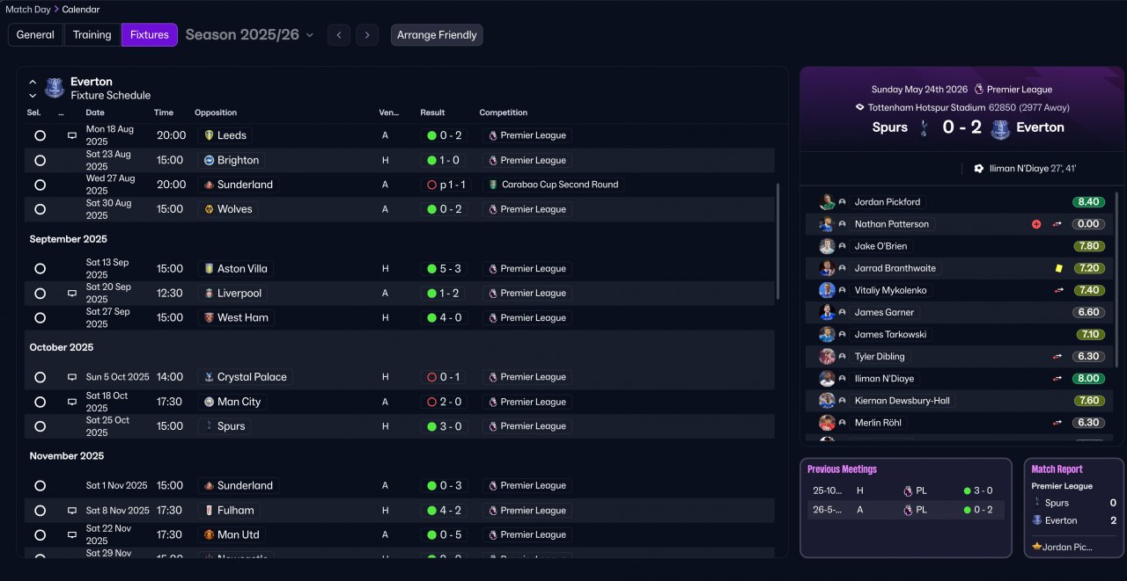The height and width of the screenshot is (581, 1127).
Task: Click the Match Day breadcrumb
Action: 27,10
